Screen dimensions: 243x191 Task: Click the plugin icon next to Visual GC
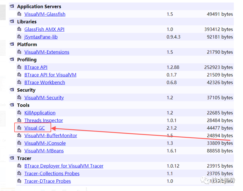19,128
